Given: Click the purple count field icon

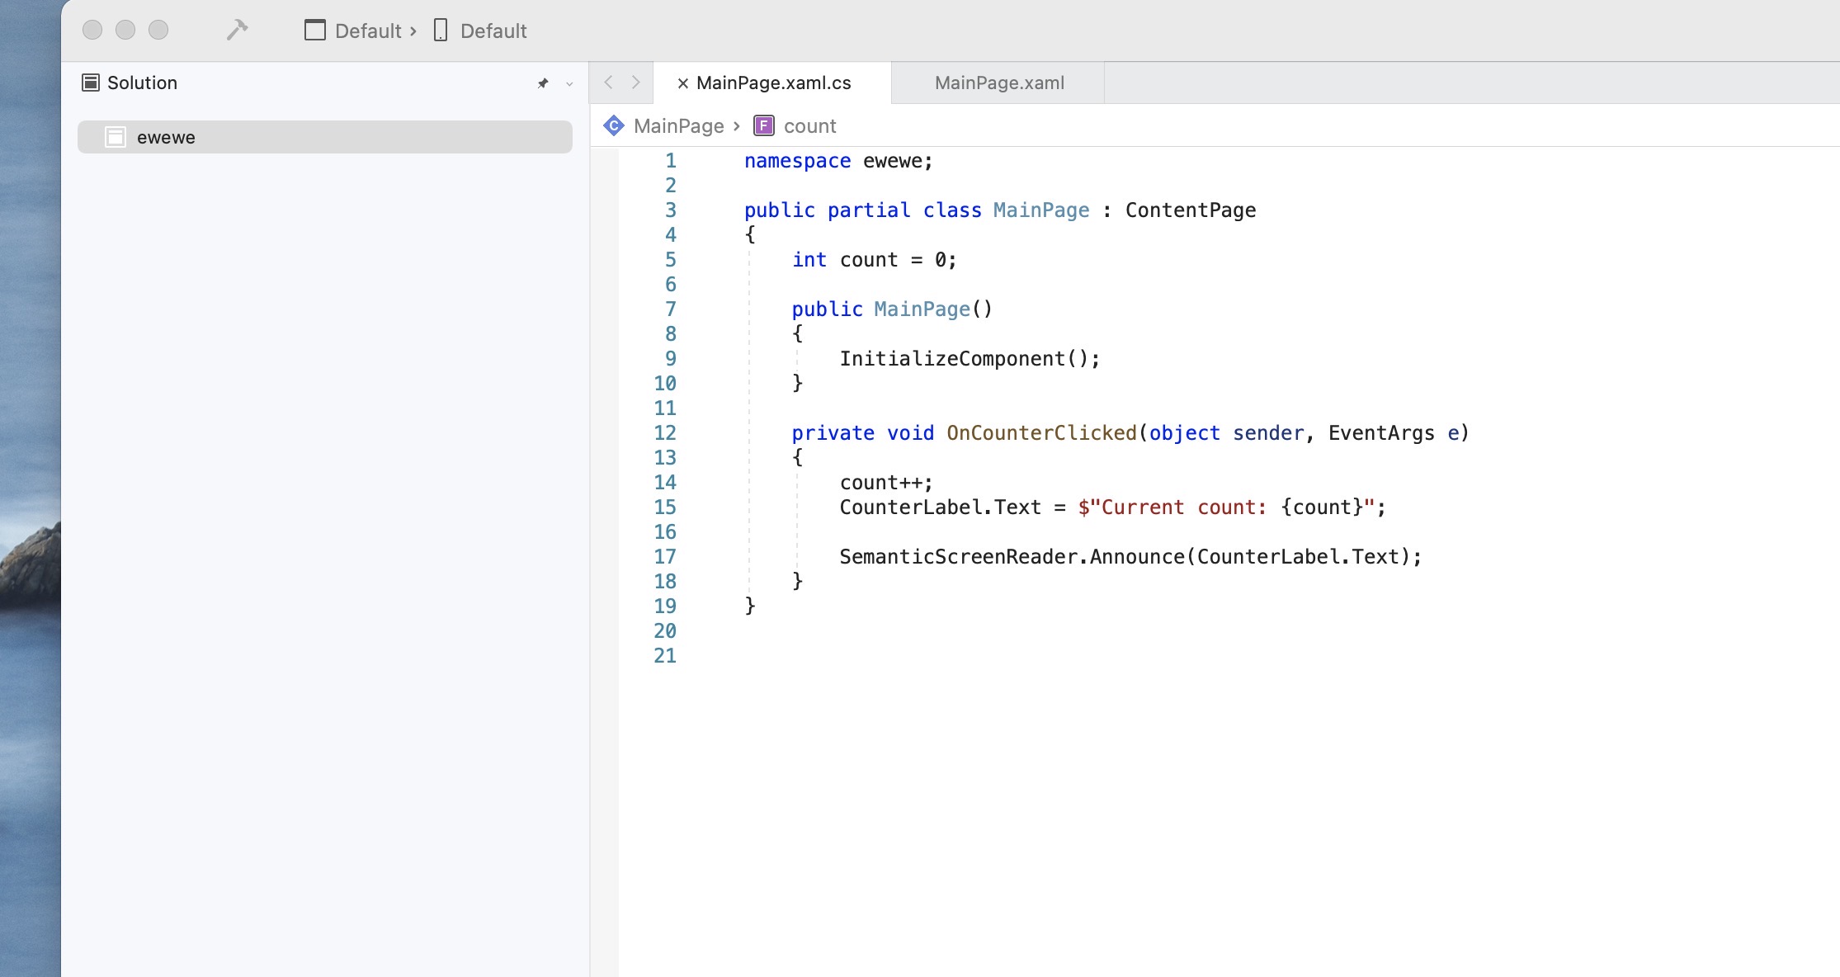Looking at the screenshot, I should pos(763,125).
